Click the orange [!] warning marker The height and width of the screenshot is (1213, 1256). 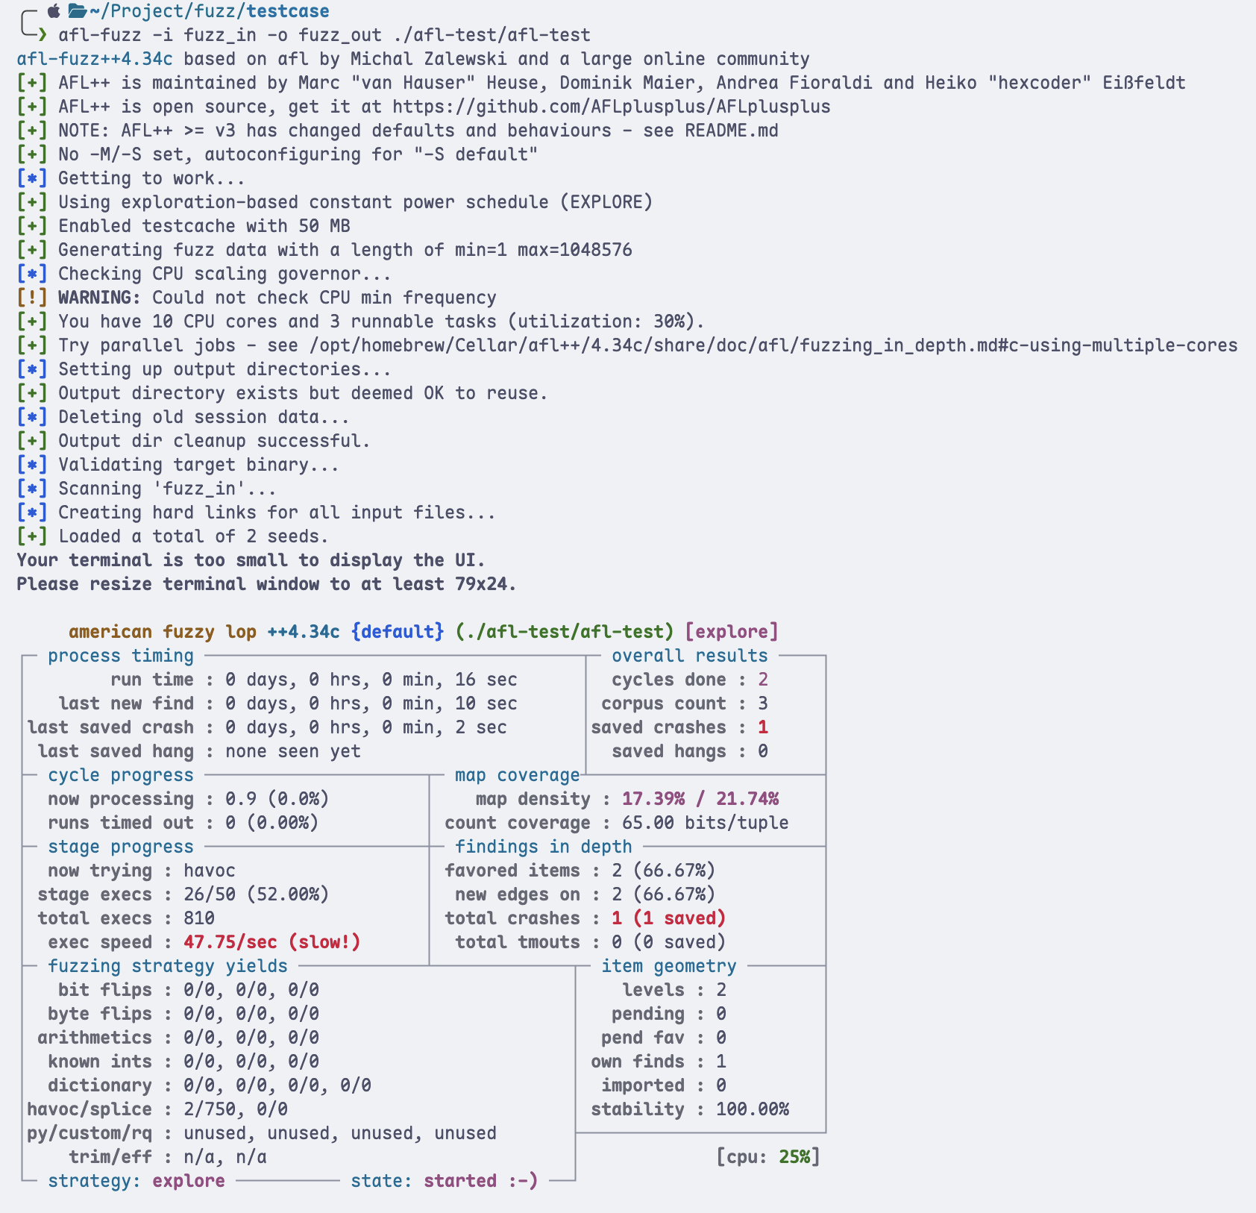pos(31,298)
